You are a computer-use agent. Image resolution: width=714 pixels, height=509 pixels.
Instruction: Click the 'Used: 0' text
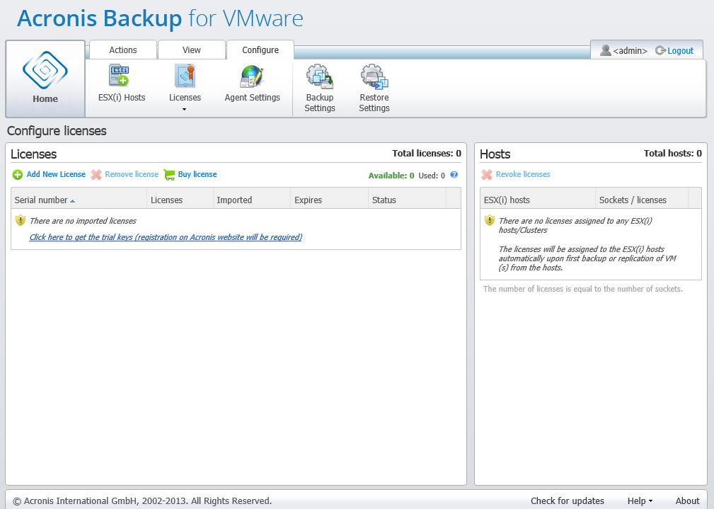coord(432,176)
